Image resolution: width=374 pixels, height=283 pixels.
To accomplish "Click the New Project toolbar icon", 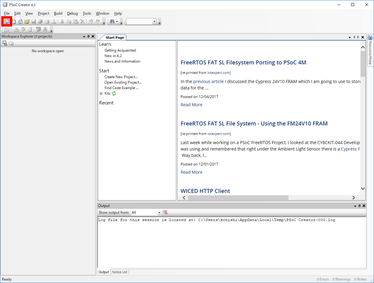I will [7, 21].
